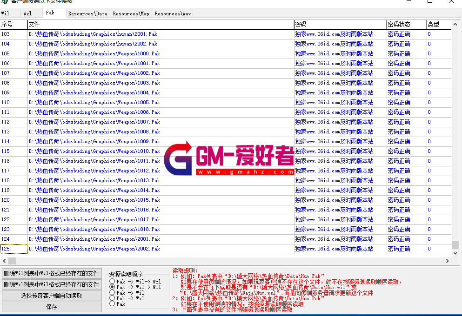Viewport: 462px width, 316px height.
Task: Select the human\2001.Pak file path
Action: pos(93,34)
